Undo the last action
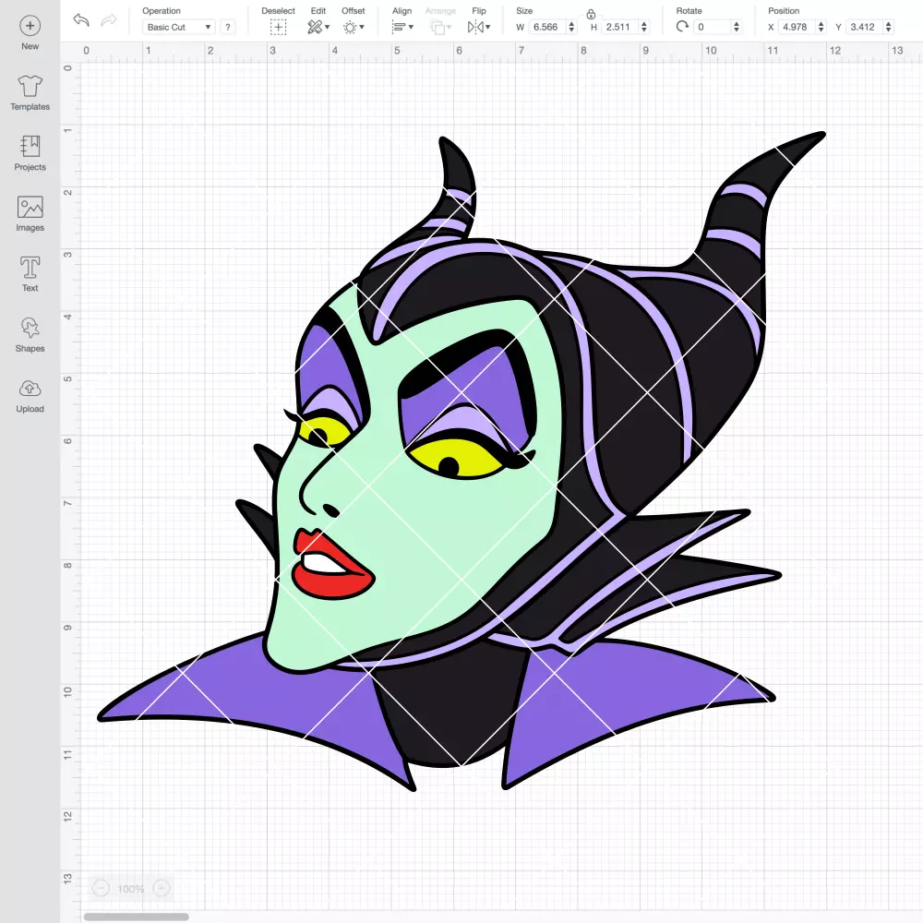This screenshot has height=923, width=923. pos(81,20)
